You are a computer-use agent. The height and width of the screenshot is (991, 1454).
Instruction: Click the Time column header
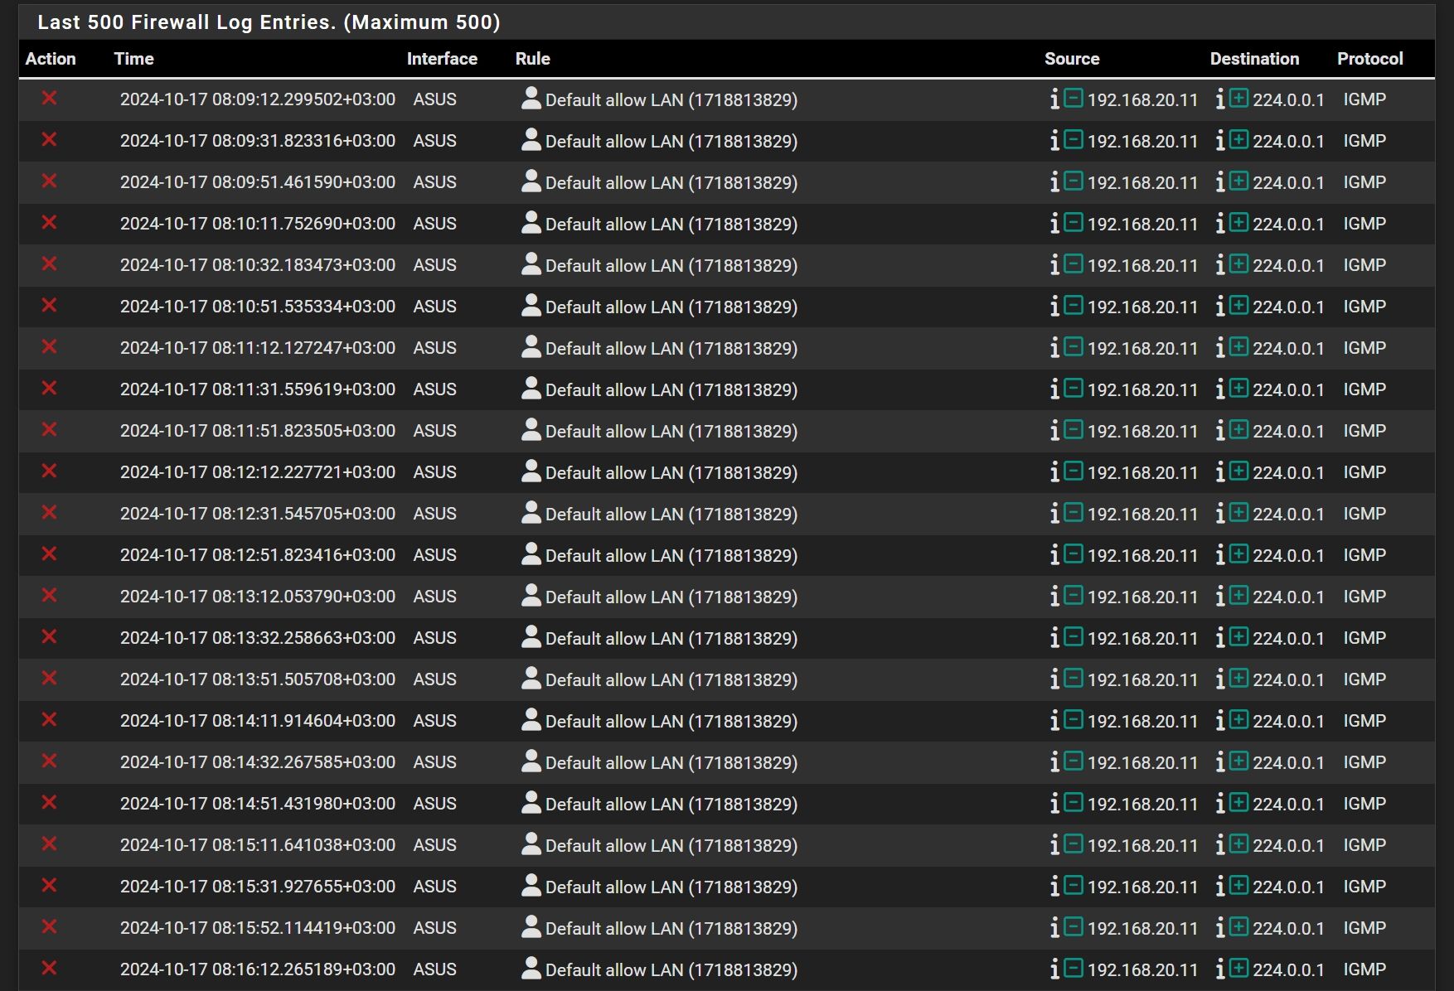pyautogui.click(x=133, y=59)
